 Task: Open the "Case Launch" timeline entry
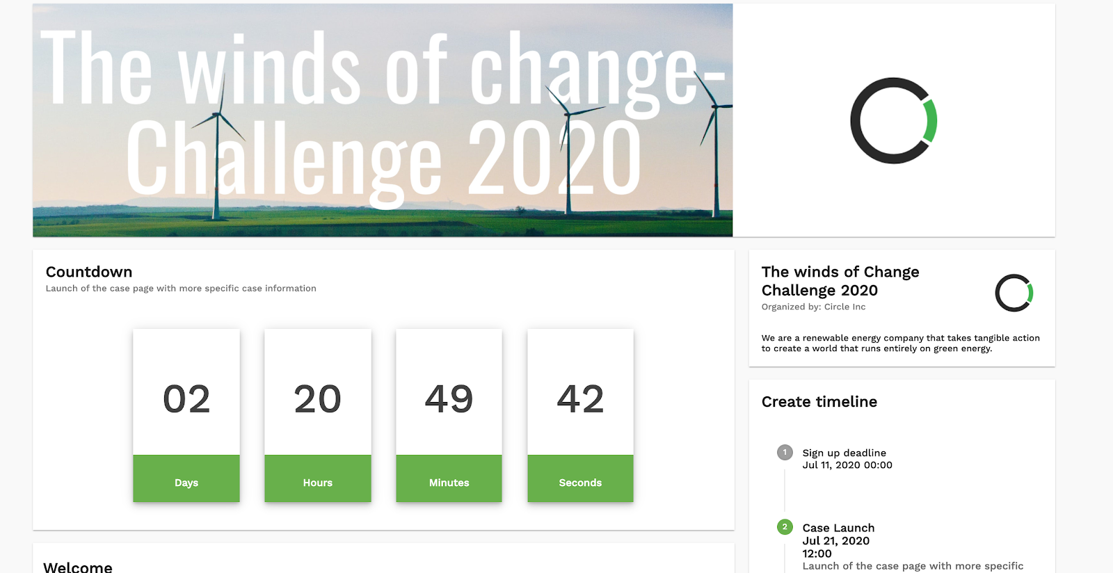(838, 528)
